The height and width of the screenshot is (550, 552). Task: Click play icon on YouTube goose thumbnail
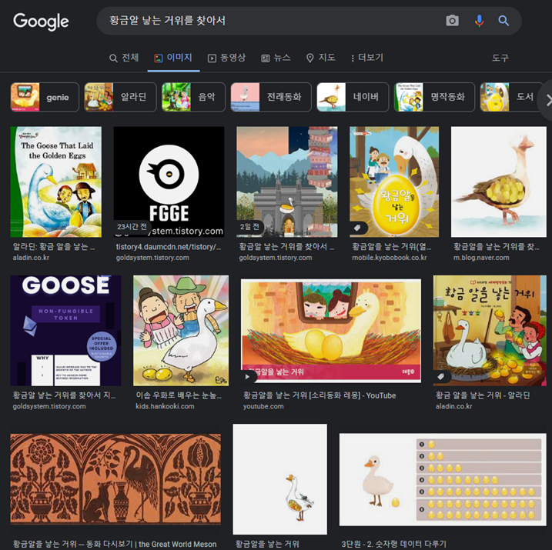point(247,377)
